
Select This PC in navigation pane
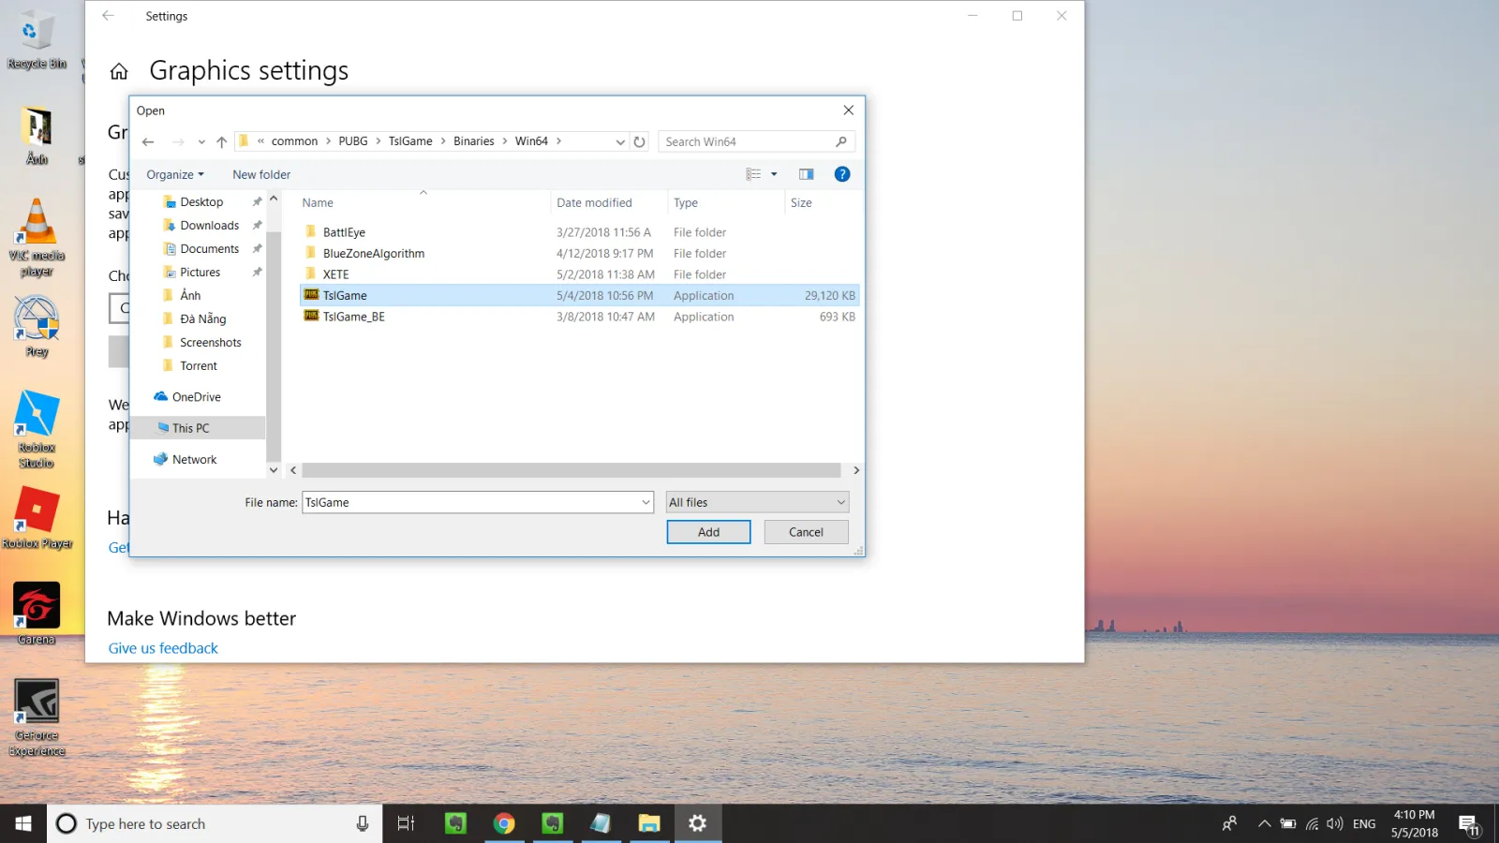coord(190,428)
